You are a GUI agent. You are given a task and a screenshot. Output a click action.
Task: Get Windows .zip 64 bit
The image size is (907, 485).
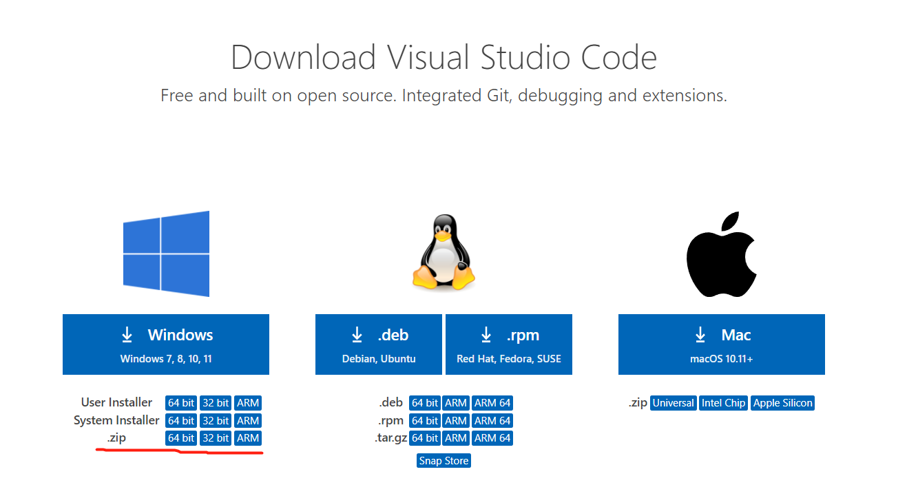[x=181, y=438]
